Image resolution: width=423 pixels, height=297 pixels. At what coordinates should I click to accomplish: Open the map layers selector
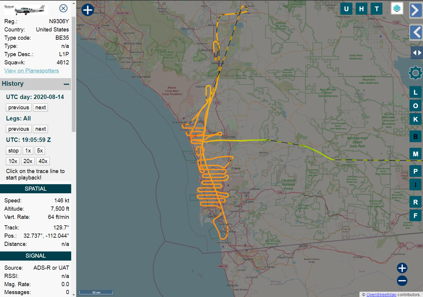pos(397,9)
